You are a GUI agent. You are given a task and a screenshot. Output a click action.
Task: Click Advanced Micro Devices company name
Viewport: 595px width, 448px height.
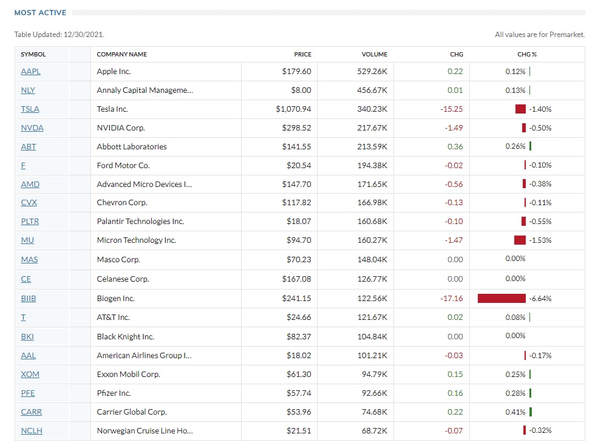144,185
